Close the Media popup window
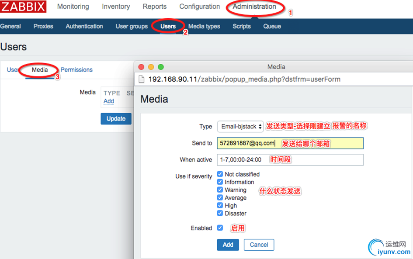Screen dimensions: 413x259 142,67
